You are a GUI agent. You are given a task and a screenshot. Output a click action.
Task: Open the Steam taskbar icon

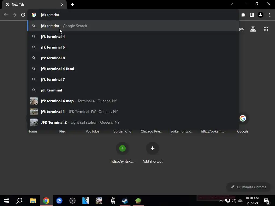tap(125, 201)
